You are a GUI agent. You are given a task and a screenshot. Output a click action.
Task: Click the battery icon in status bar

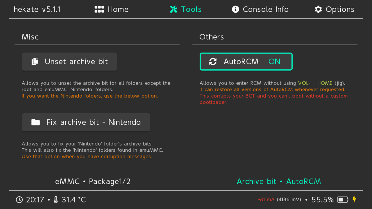[343, 200]
